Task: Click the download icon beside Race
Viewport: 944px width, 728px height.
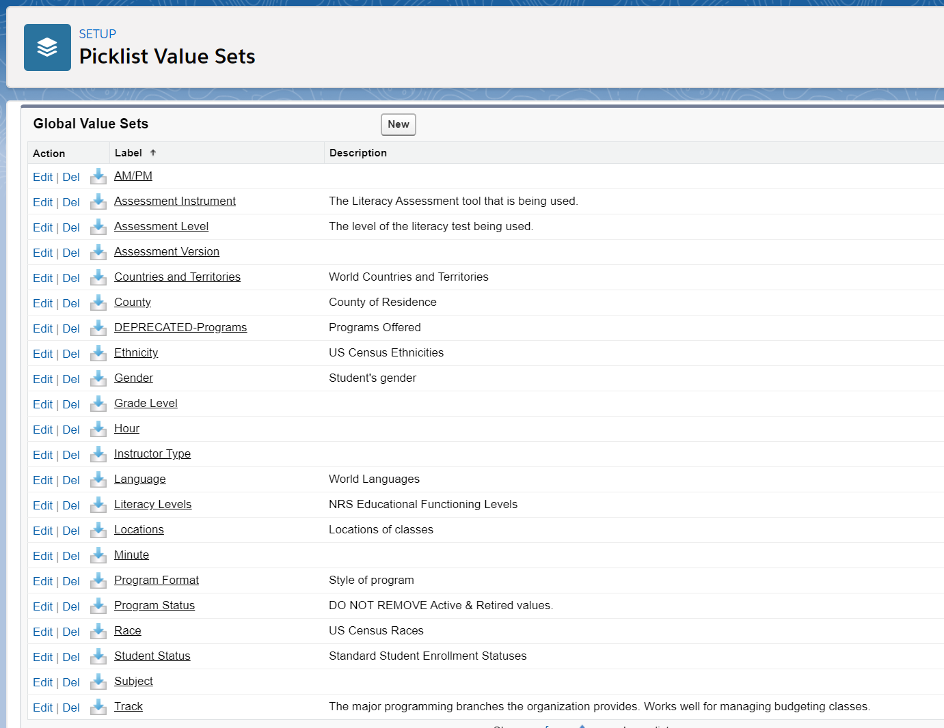Action: [98, 632]
